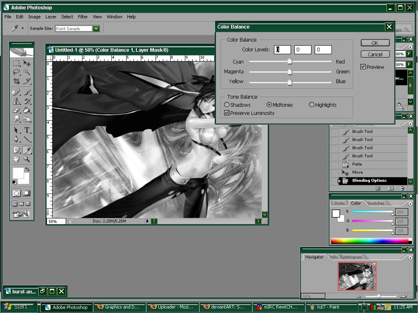The image size is (418, 313).
Task: Click the Cyan-Red slider handle
Action: click(x=290, y=62)
